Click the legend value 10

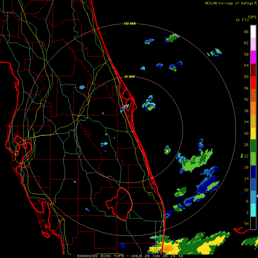[x=246, y=190]
